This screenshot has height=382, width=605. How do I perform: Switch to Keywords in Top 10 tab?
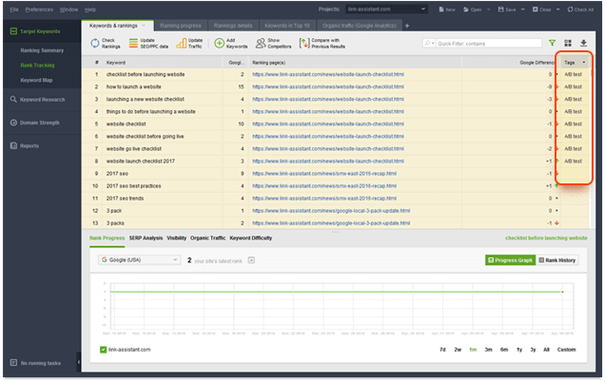click(287, 26)
